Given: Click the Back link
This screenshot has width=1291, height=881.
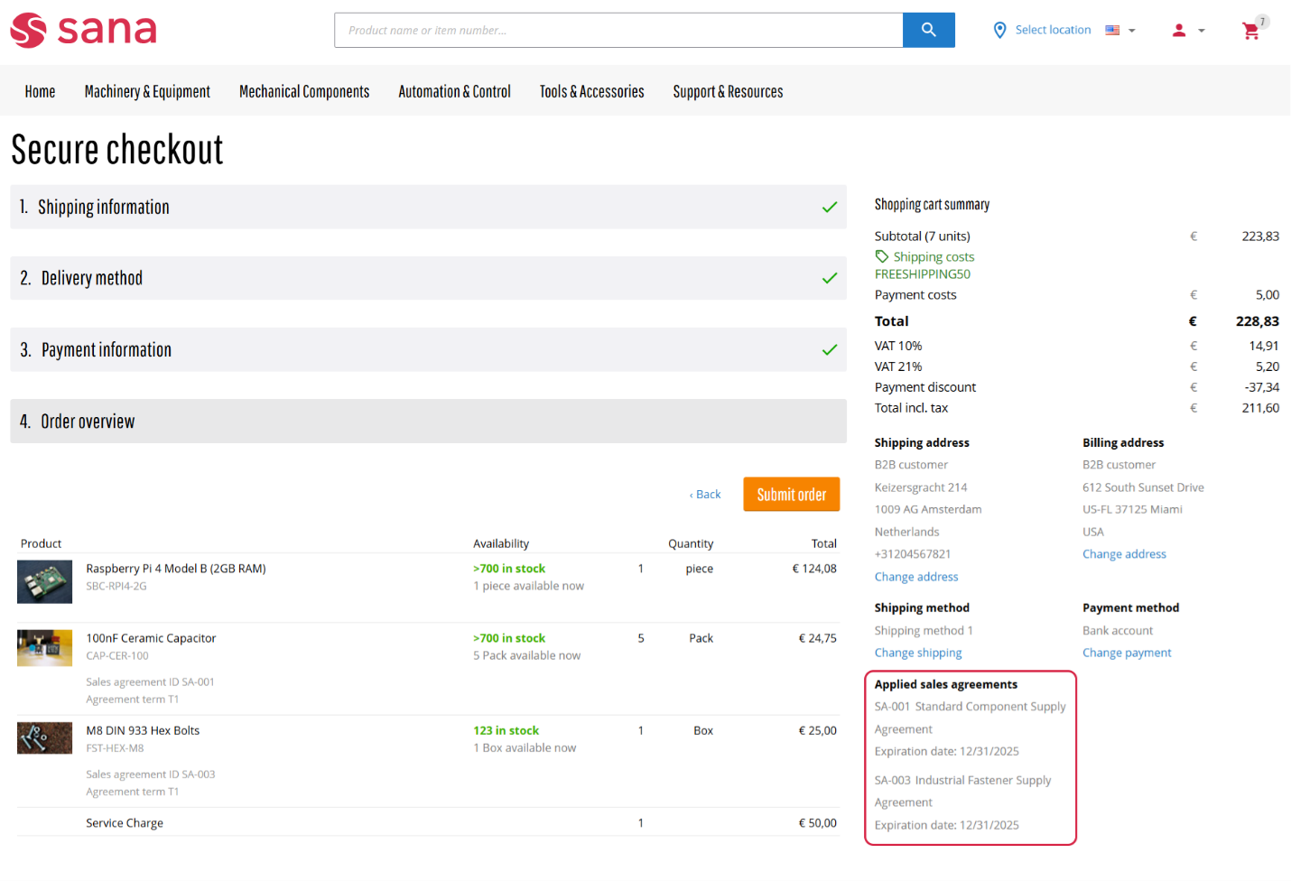Looking at the screenshot, I should pyautogui.click(x=705, y=495).
